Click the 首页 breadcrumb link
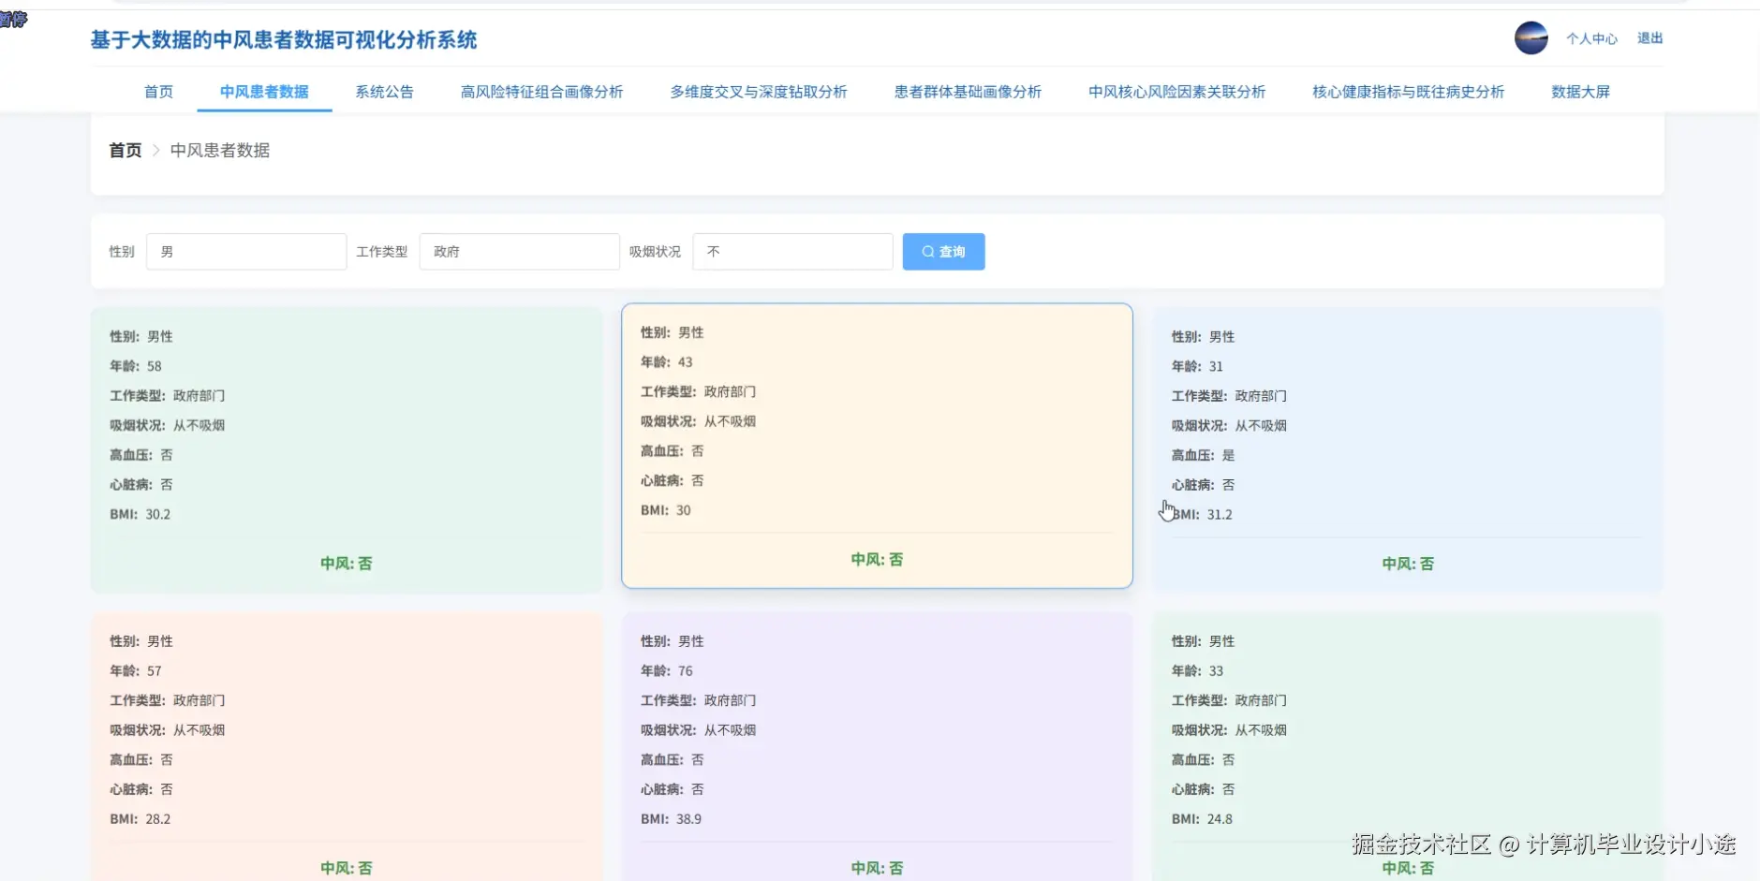The height and width of the screenshot is (881, 1760). point(125,150)
